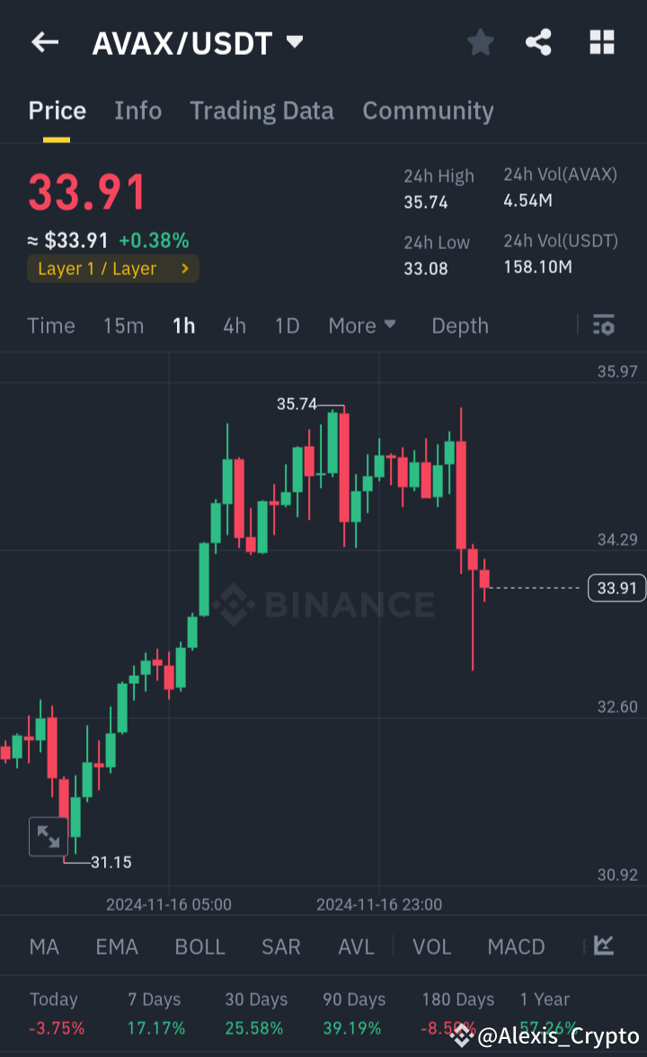Toggle the VOL volume indicator
Image resolution: width=647 pixels, height=1057 pixels.
432,946
